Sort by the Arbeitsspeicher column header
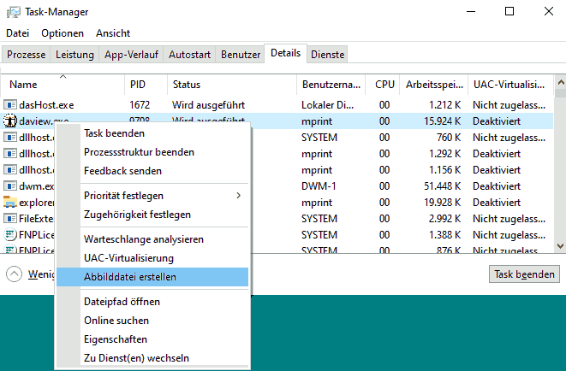Image resolution: width=566 pixels, height=371 pixels. coord(434,85)
